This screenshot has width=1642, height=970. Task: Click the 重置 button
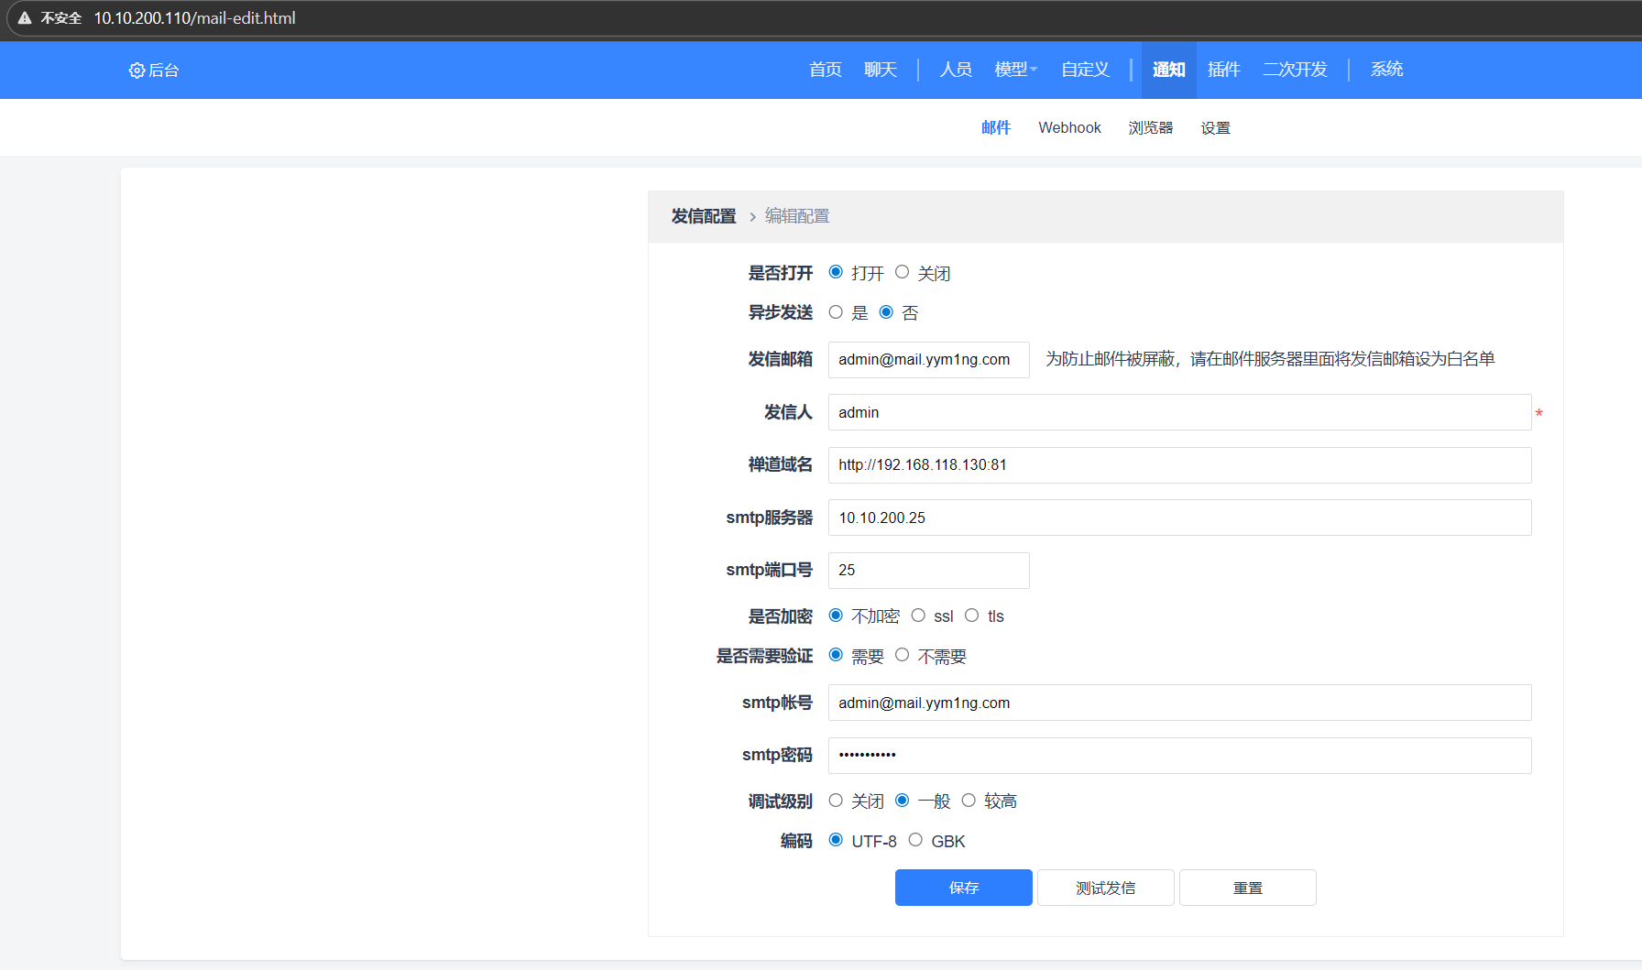(1247, 888)
